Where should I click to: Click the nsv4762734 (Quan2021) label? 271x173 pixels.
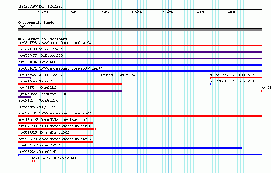pos(37,88)
